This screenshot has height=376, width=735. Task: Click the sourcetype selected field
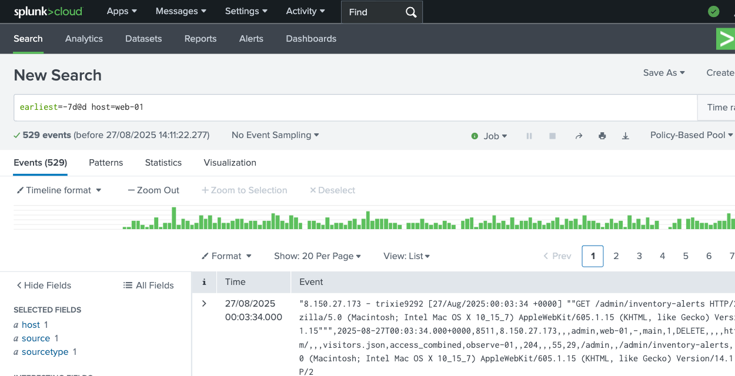[x=45, y=352]
